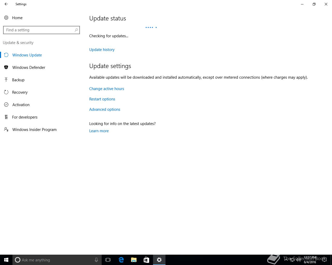Close the Settings window

326,4
